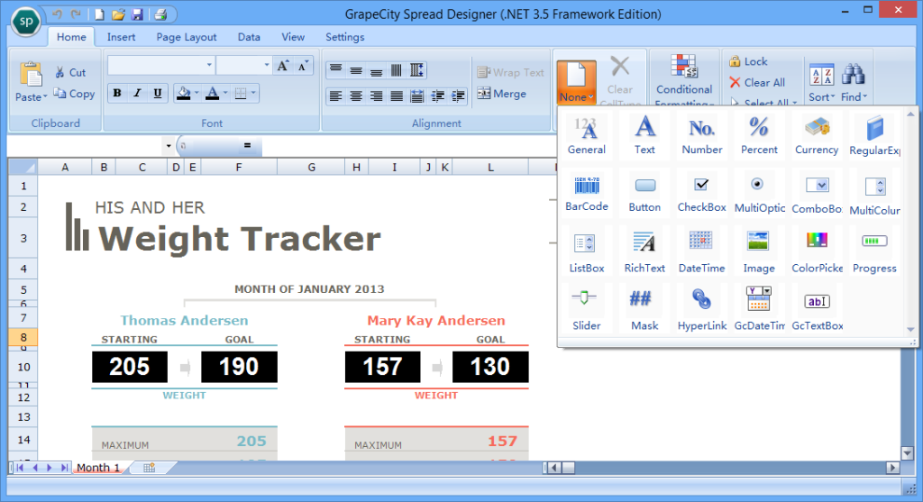Open the fill color dropdown arrow
Viewport: 923px width, 502px height.
tap(196, 93)
